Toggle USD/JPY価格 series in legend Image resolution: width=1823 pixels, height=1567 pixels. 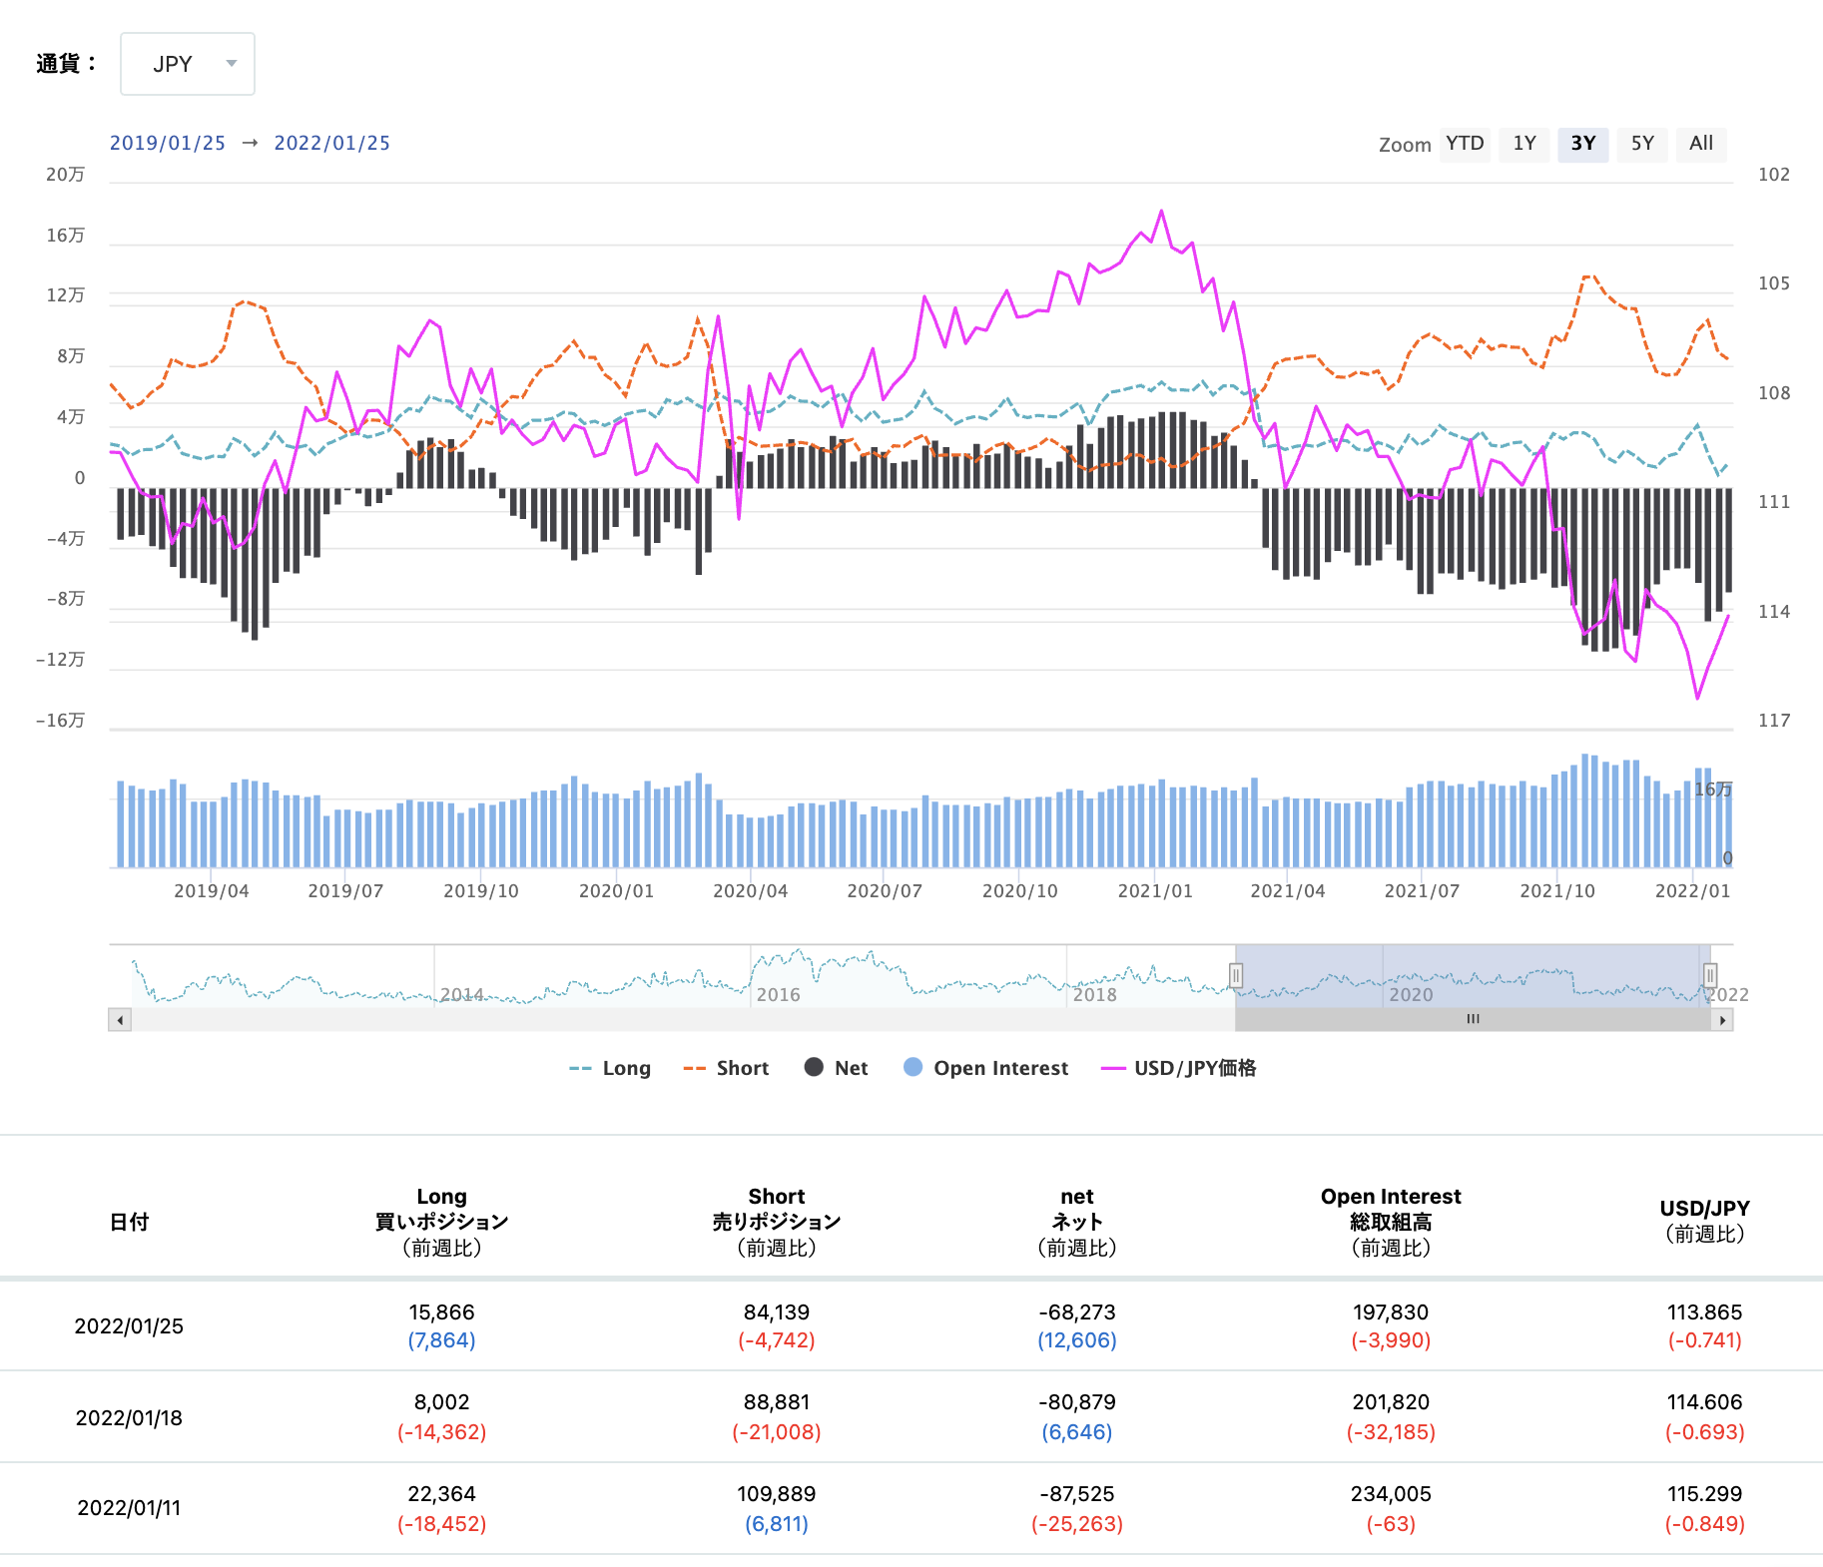point(1178,1068)
